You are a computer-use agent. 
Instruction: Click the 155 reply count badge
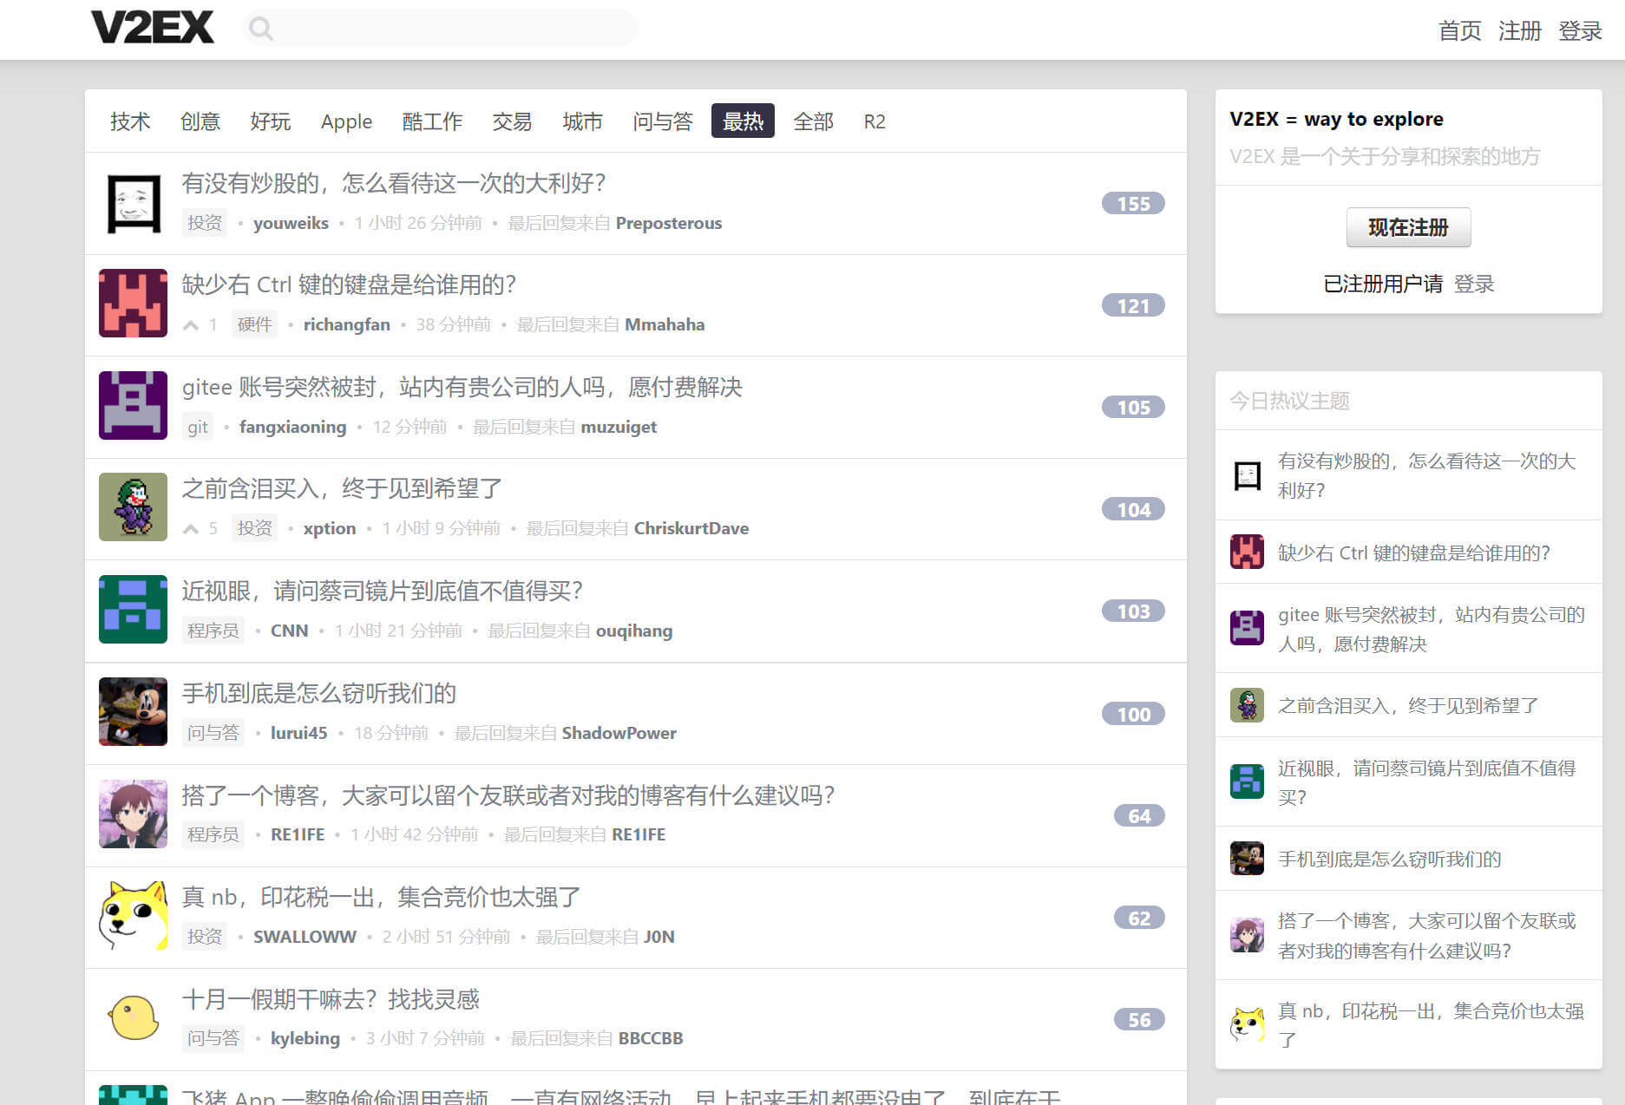pos(1132,204)
